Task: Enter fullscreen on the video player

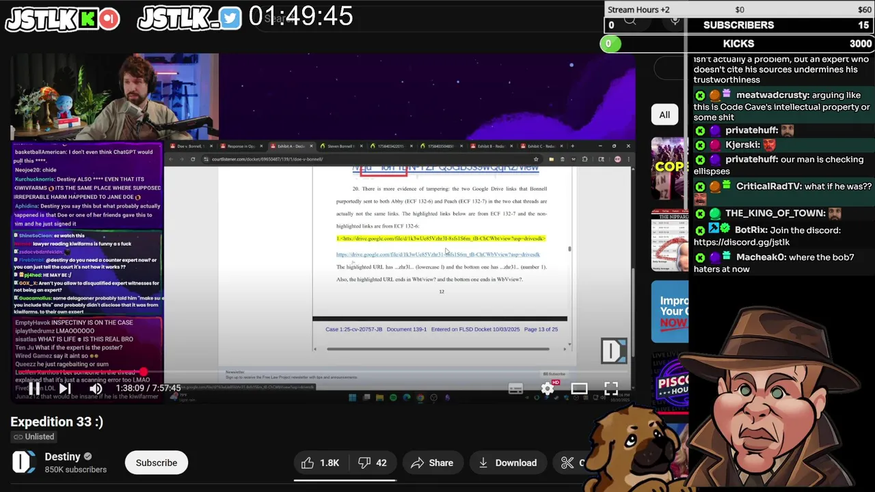Action: click(611, 389)
